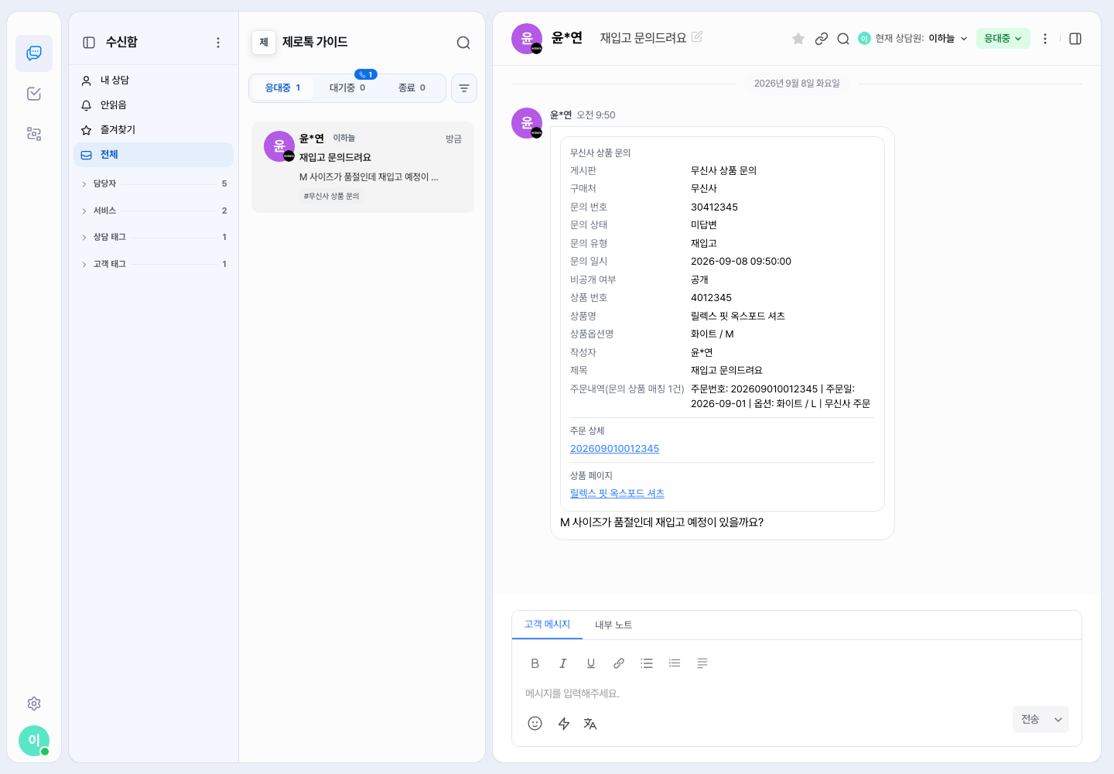The width and height of the screenshot is (1114, 774).
Task: Insert bulleted list in editor
Action: 647,663
